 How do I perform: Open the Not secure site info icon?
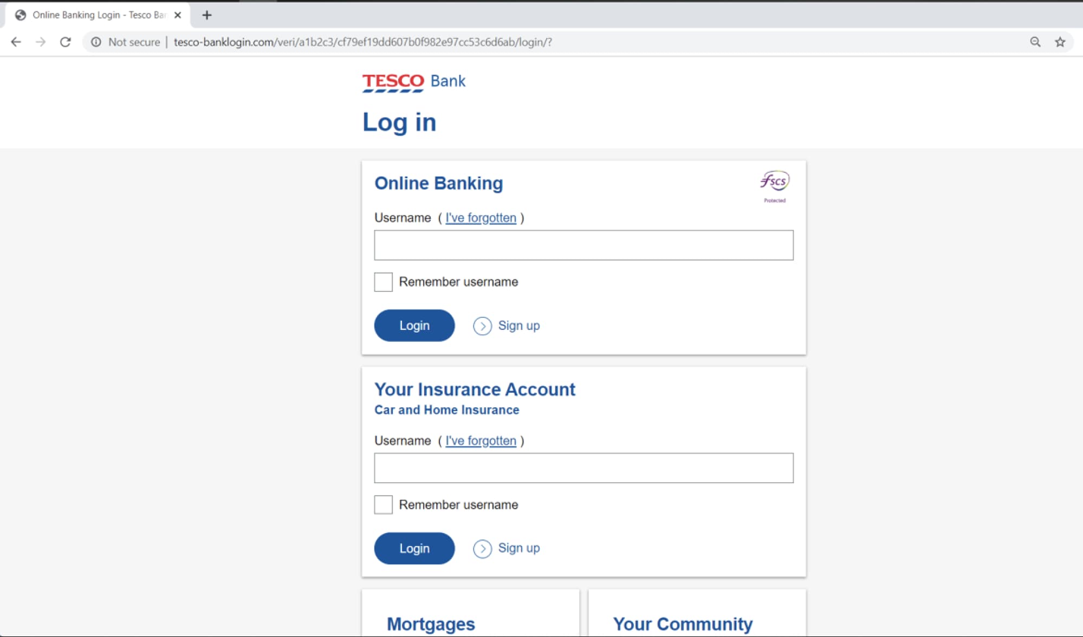pyautogui.click(x=96, y=42)
